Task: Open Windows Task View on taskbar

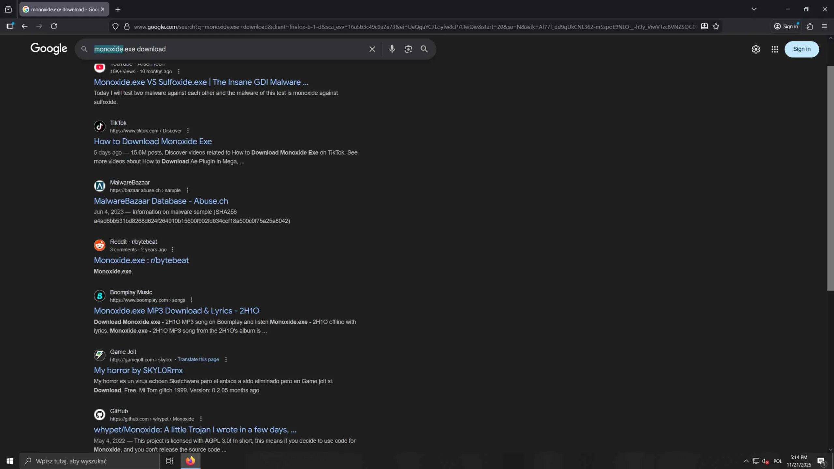Action: [169, 461]
